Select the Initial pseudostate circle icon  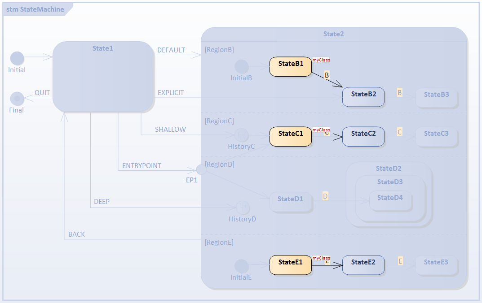[x=17, y=57]
